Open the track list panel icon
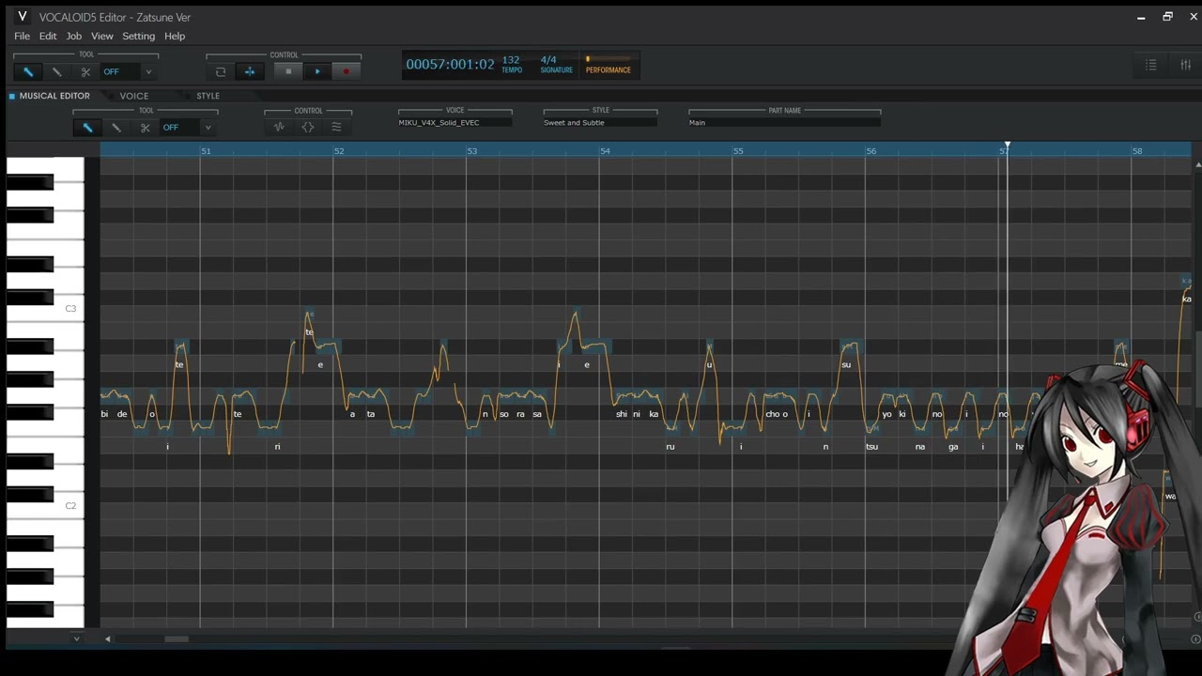The width and height of the screenshot is (1202, 676). click(1151, 65)
